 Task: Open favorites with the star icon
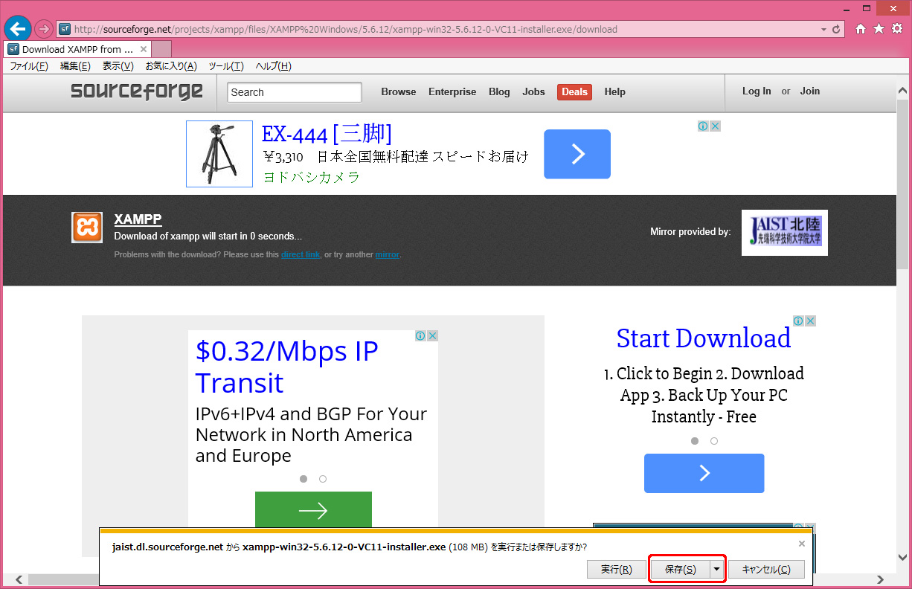(x=879, y=29)
